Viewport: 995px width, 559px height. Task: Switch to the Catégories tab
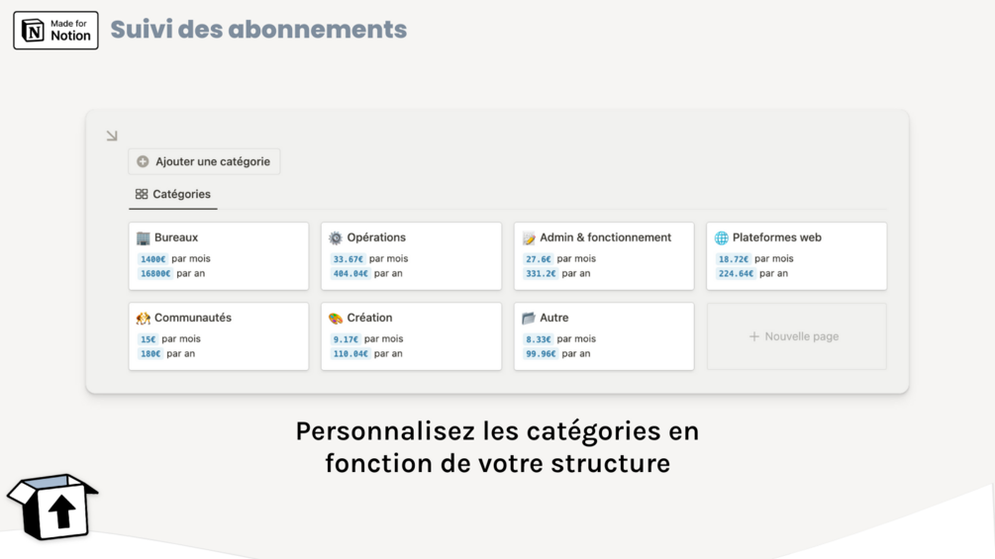(x=173, y=195)
